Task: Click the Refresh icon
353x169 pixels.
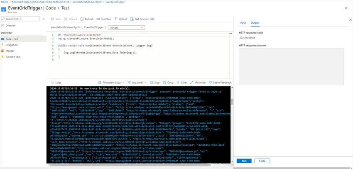Action: click(82, 19)
